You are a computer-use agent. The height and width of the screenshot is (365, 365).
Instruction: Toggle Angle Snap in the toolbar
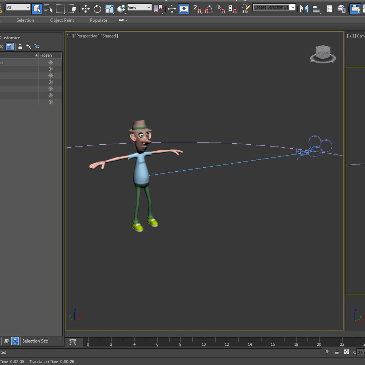pyautogui.click(x=209, y=9)
